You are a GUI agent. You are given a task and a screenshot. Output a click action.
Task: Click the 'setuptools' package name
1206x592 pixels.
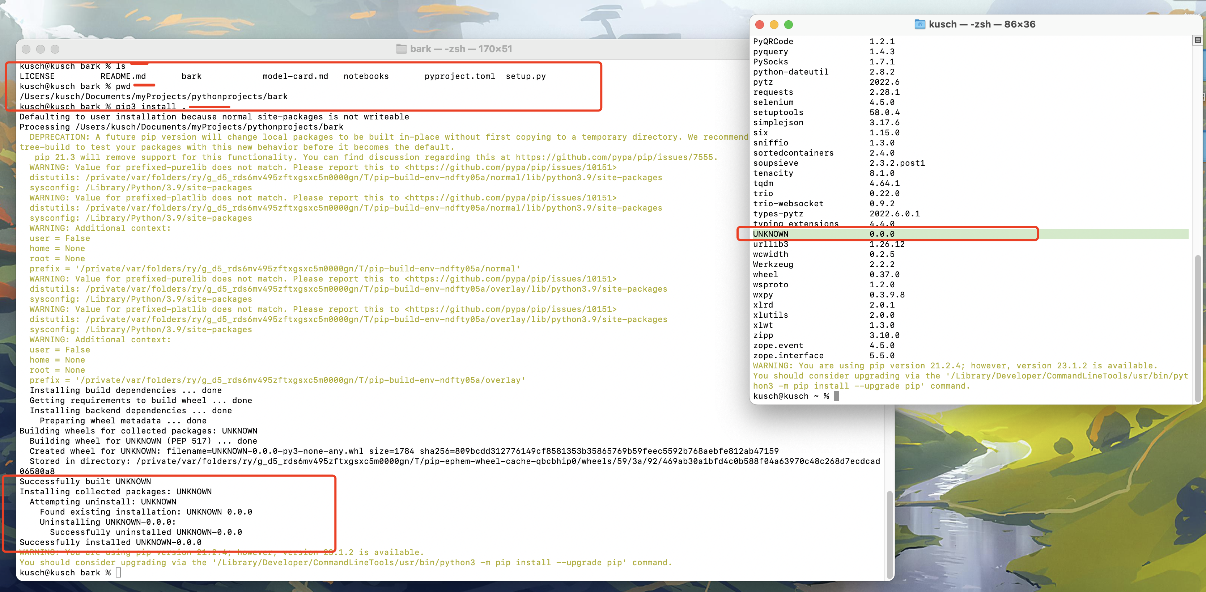pos(778,113)
